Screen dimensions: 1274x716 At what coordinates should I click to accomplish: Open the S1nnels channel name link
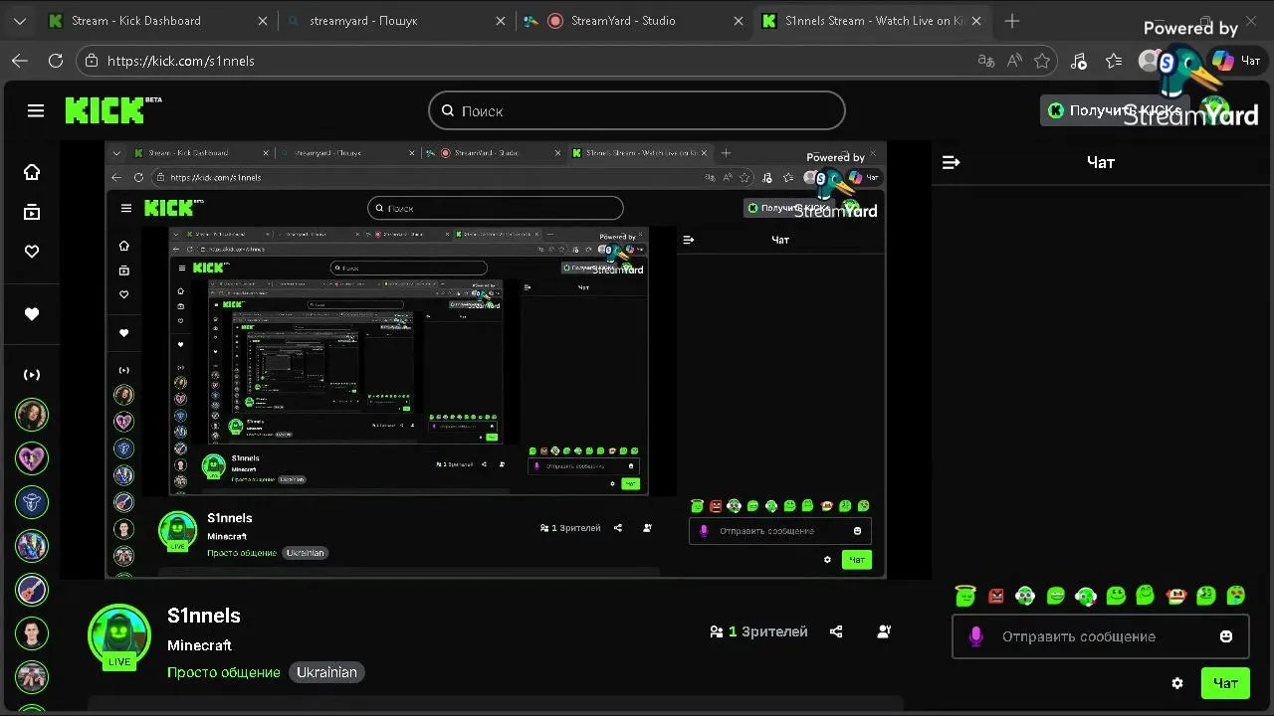(x=204, y=616)
